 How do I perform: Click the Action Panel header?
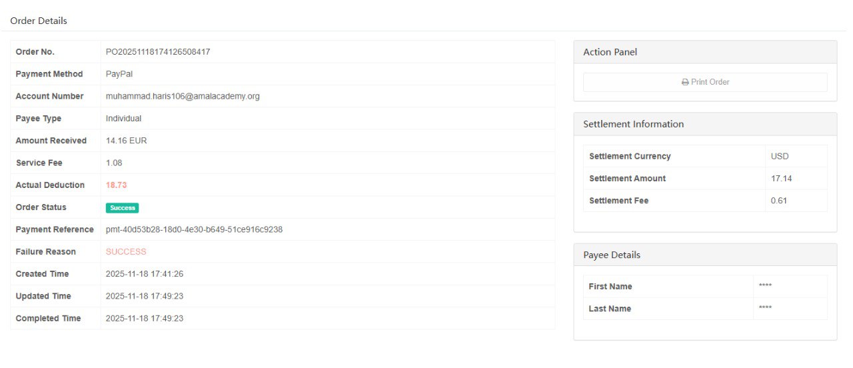(x=610, y=52)
